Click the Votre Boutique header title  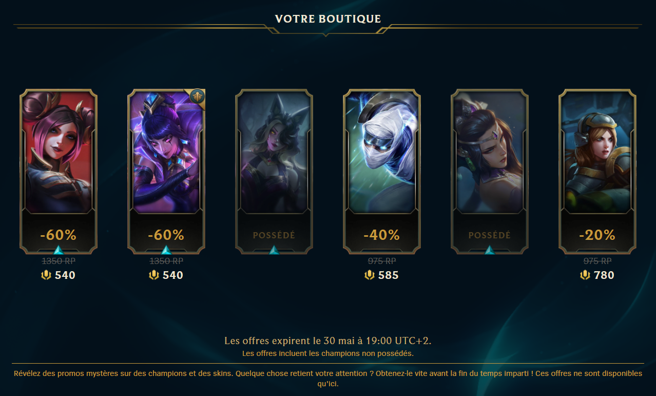tap(328, 19)
